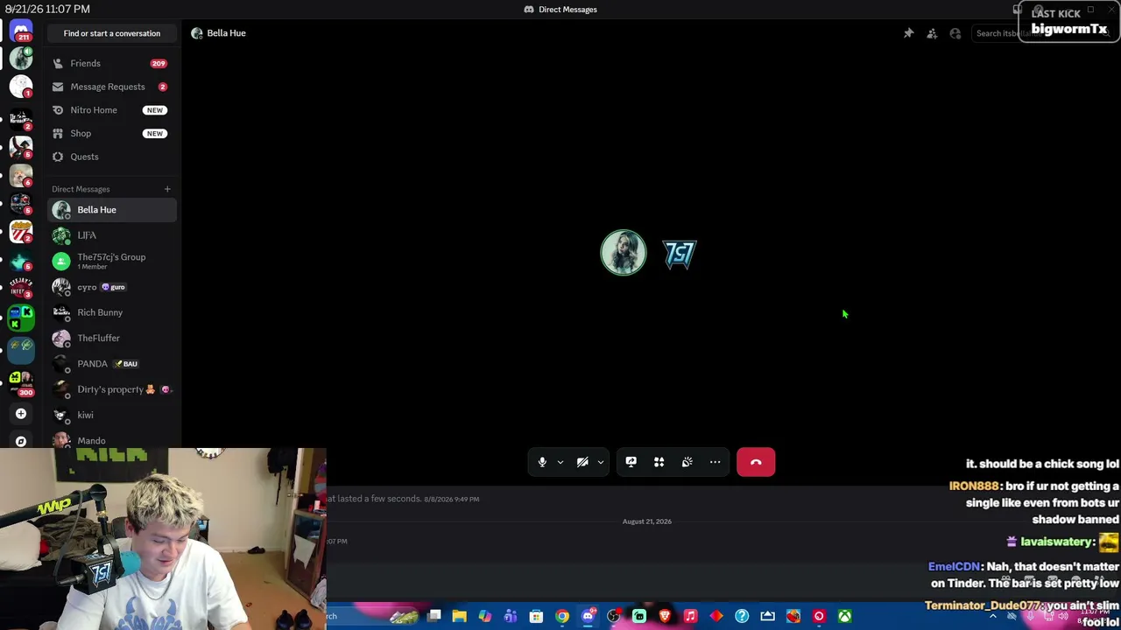Screen dimensions: 1121x630
Task: Open Task View from the taskbar
Action: 434,617
